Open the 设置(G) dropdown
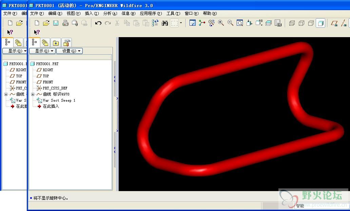 tap(70, 51)
